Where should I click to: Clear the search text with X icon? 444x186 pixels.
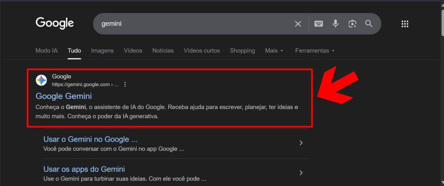point(298,24)
